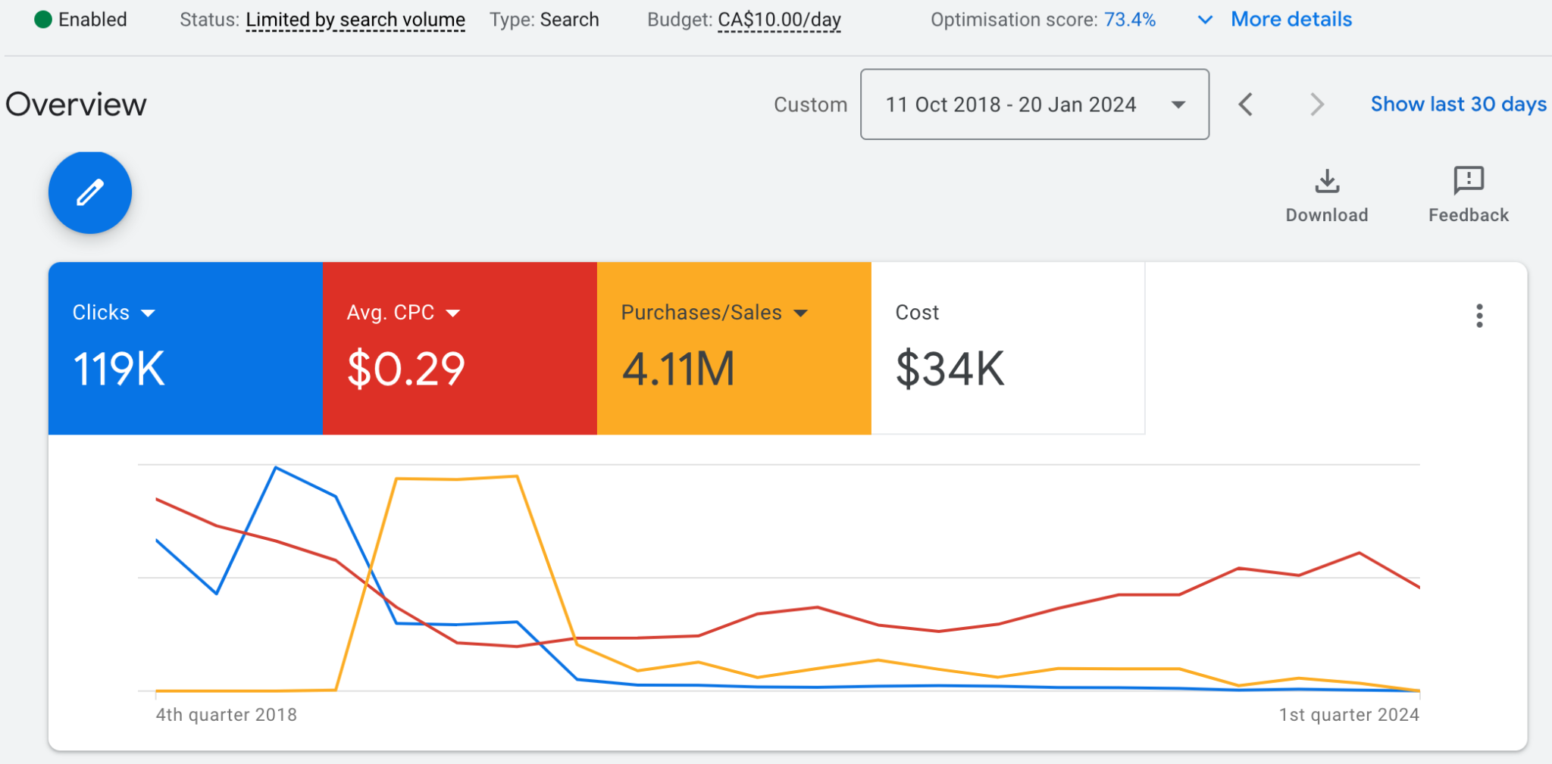Screen dimensions: 1552x764
Task: Open the chart options three-dot menu
Action: (1478, 316)
